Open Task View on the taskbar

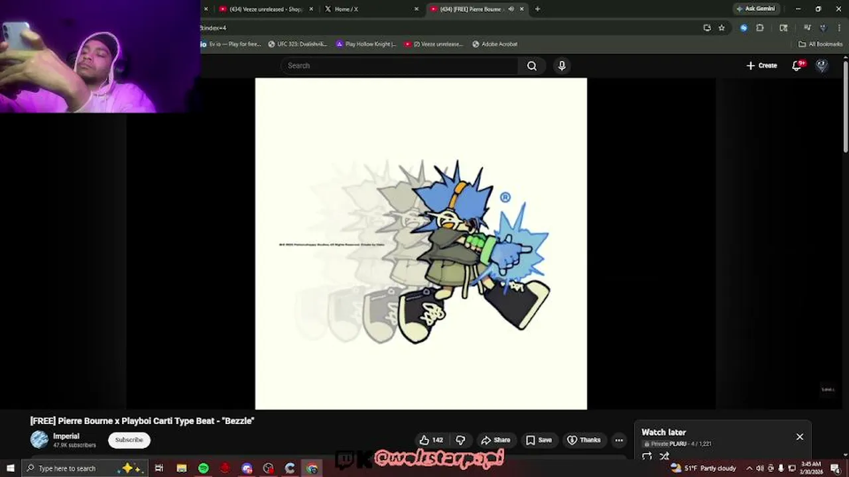click(159, 468)
